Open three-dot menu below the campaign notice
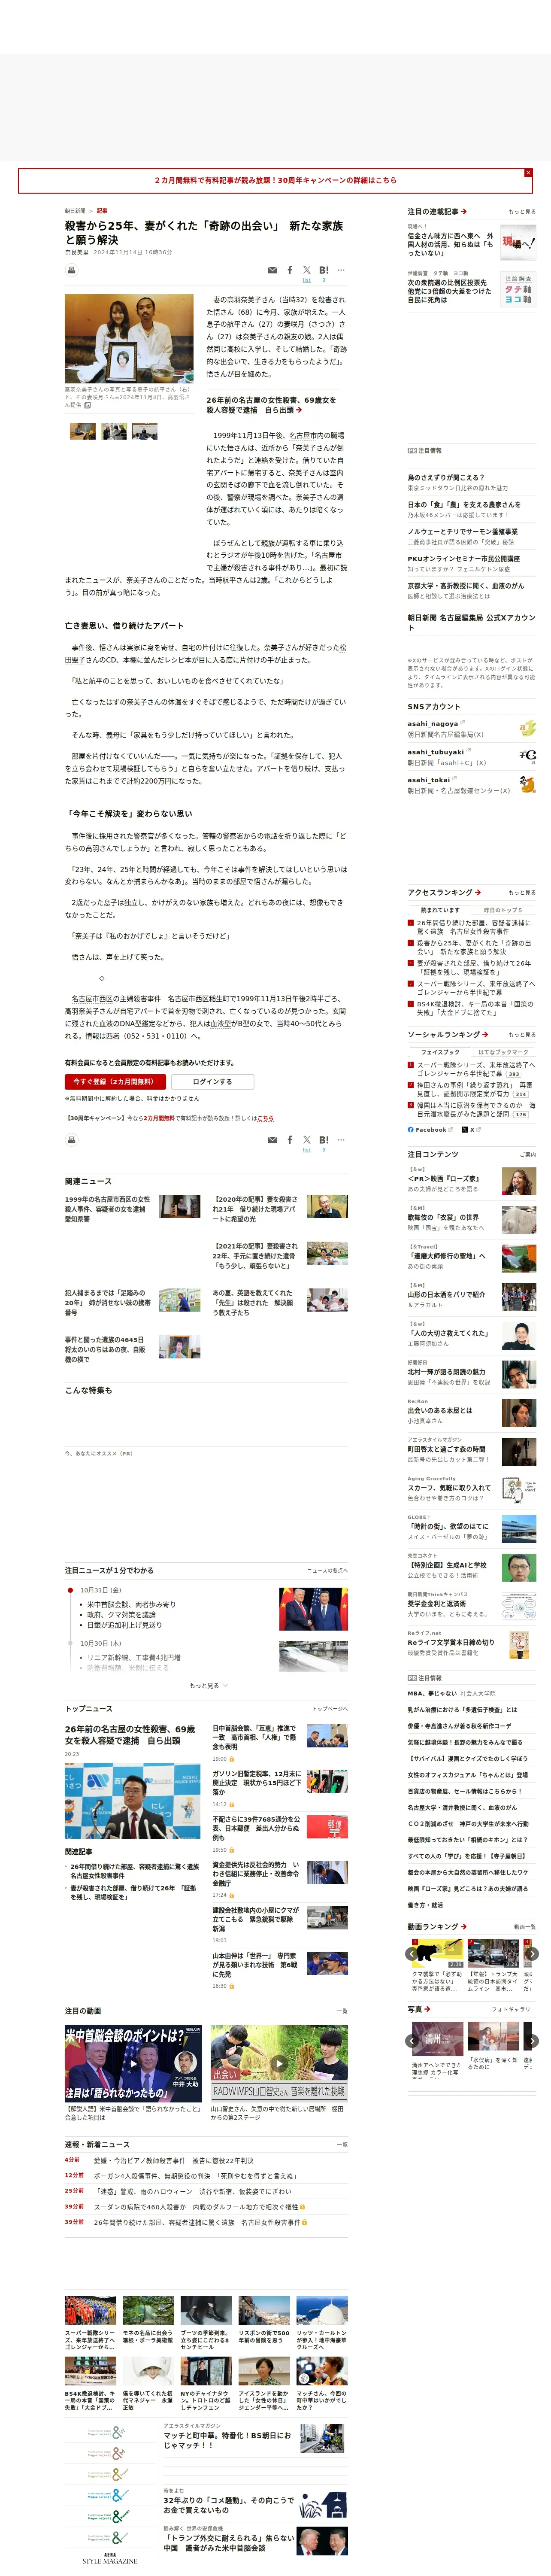The width and height of the screenshot is (551, 2576). (341, 1140)
